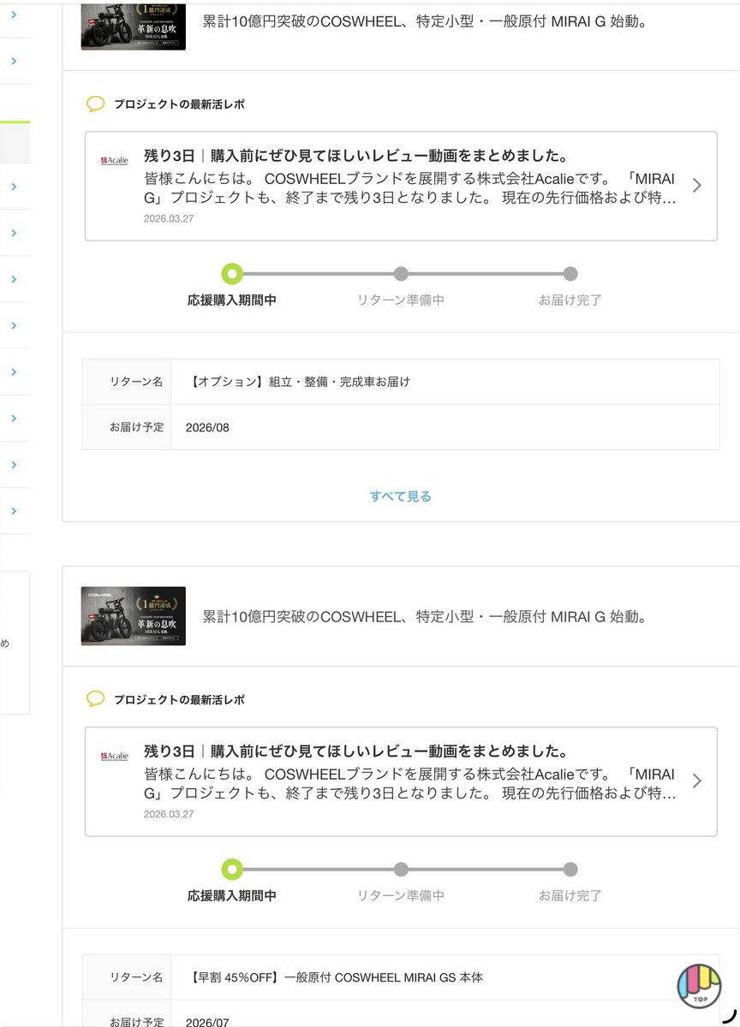The image size is (740, 1027).
Task: Expand the bottom sidebar category chevron
Action: (x=15, y=510)
